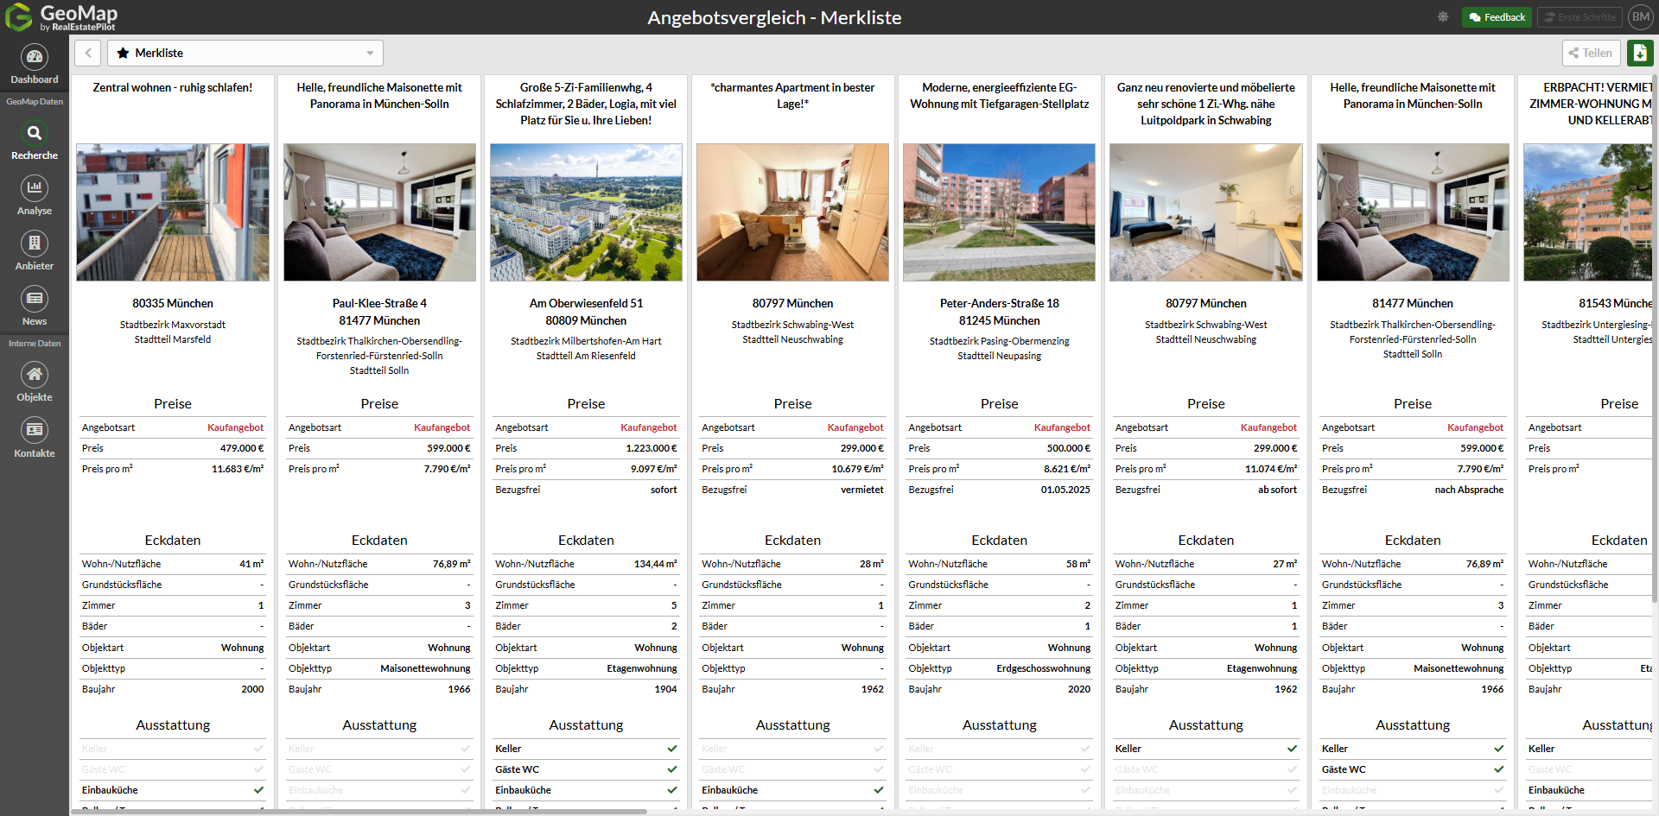
Task: Click the green Feedback button
Action: tap(1497, 17)
